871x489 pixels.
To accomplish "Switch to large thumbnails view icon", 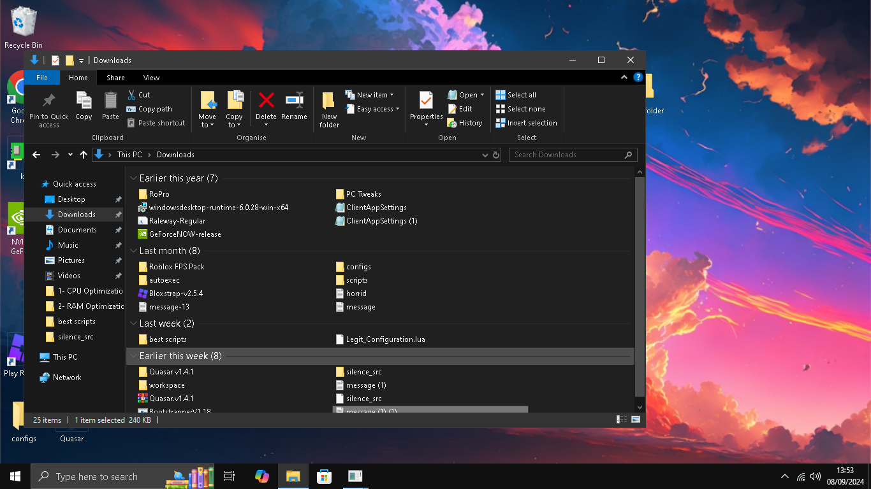I will point(636,420).
